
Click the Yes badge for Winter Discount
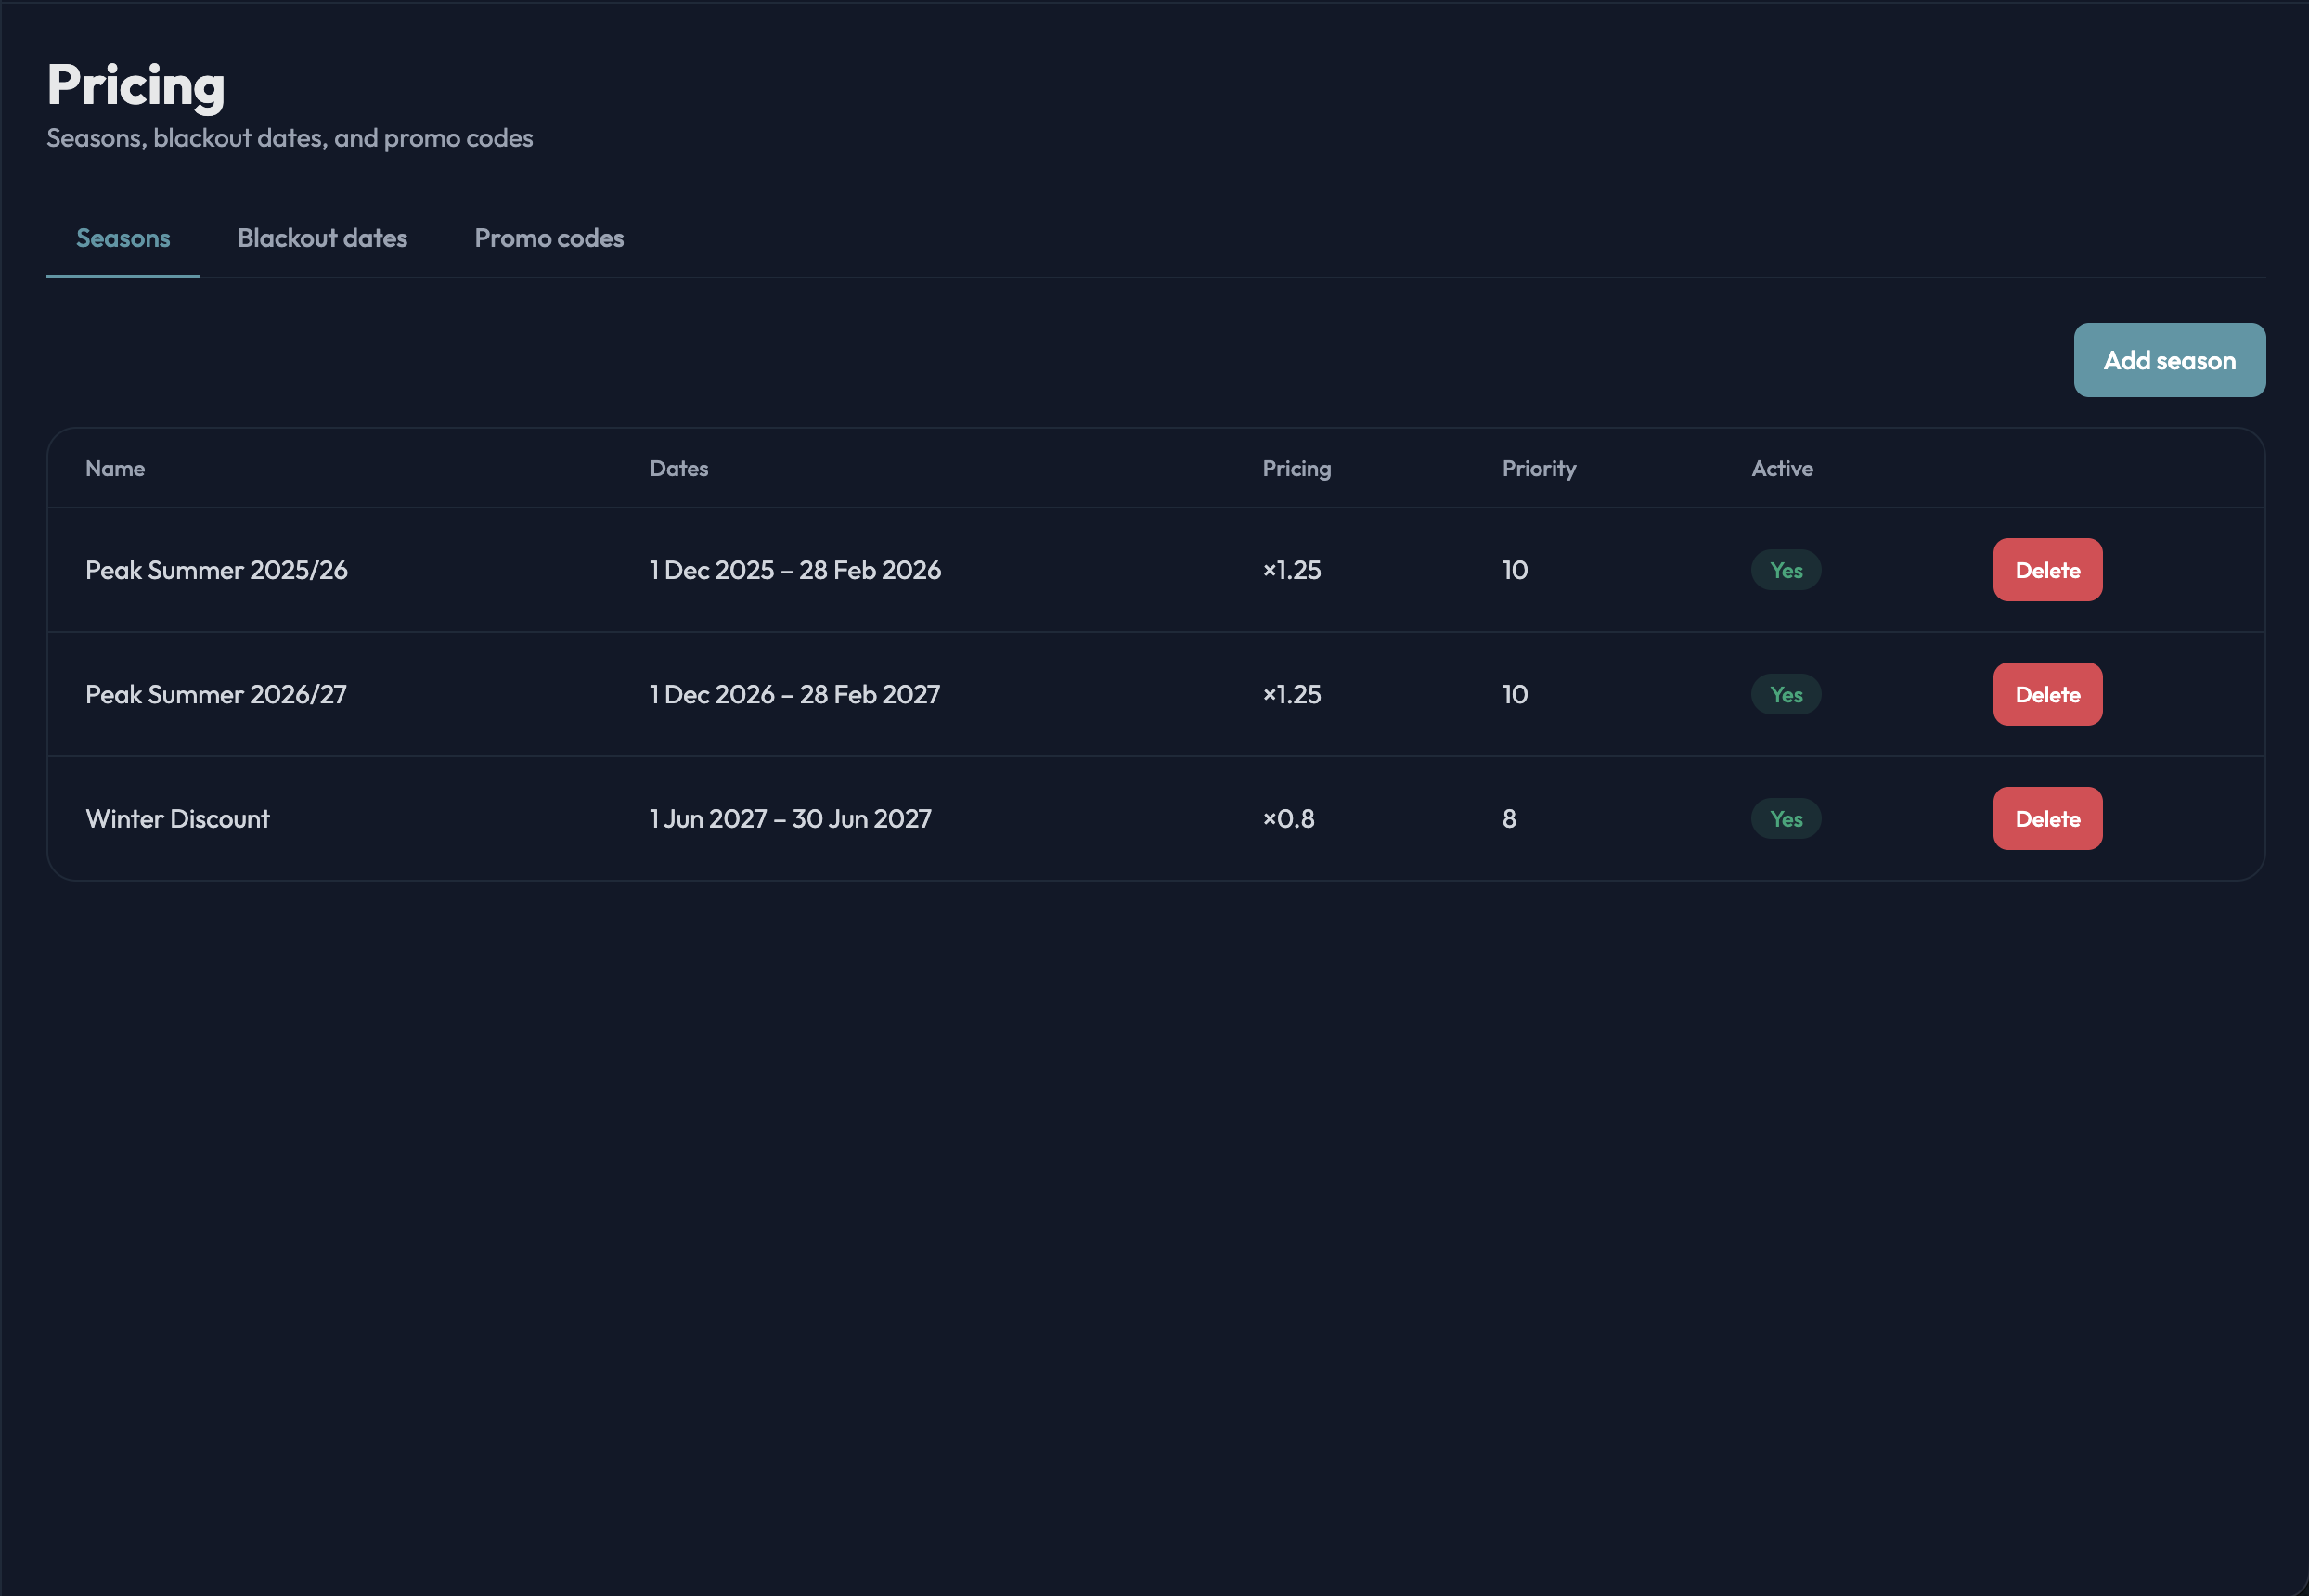[1785, 819]
